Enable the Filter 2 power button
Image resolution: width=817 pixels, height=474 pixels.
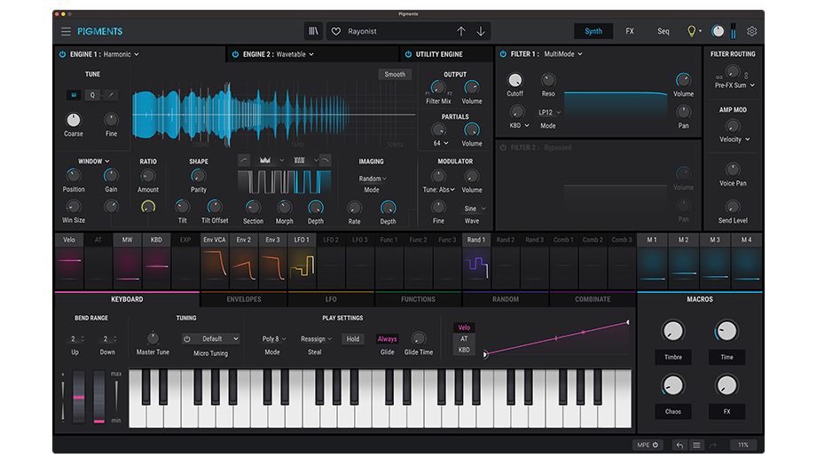pyautogui.click(x=503, y=147)
